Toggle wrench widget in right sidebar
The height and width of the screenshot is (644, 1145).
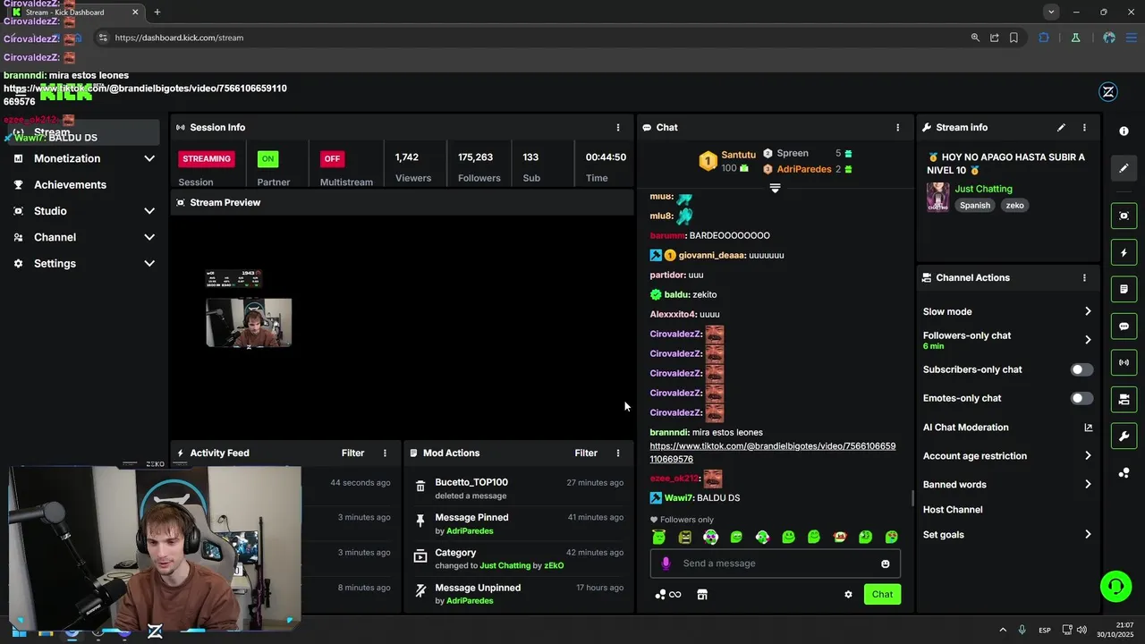[x=1124, y=436]
